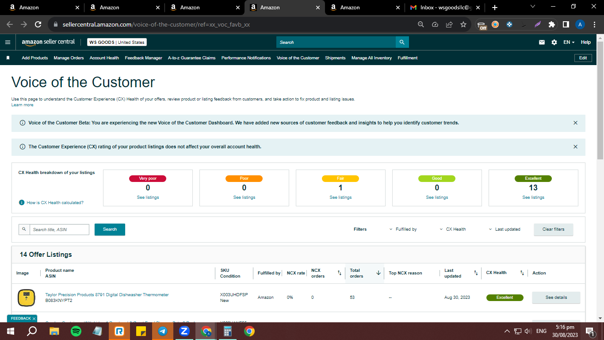Dismiss the Voice of the Customer Beta banner

[x=575, y=123]
